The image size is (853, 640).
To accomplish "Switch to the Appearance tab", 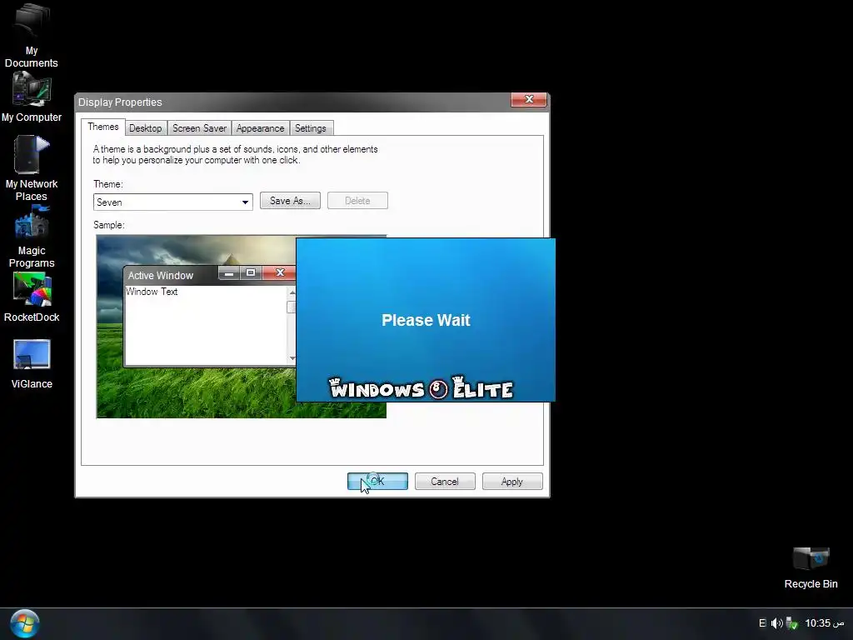I will (260, 128).
